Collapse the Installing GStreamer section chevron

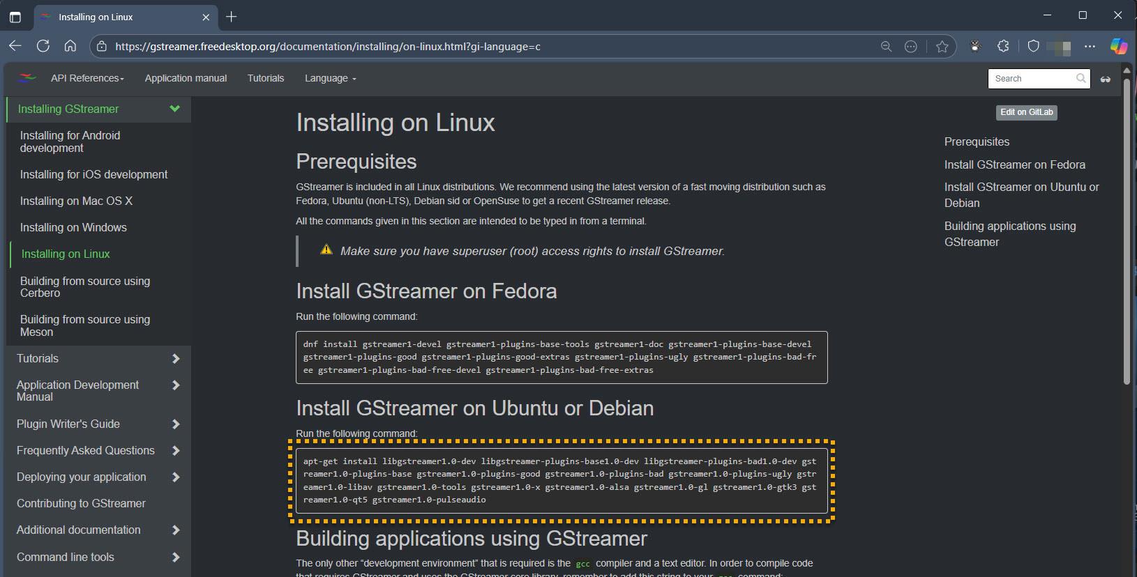click(x=174, y=109)
